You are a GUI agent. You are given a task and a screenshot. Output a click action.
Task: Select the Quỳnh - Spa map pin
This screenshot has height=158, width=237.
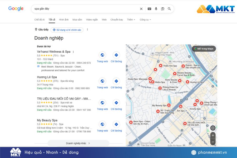coord(183,66)
